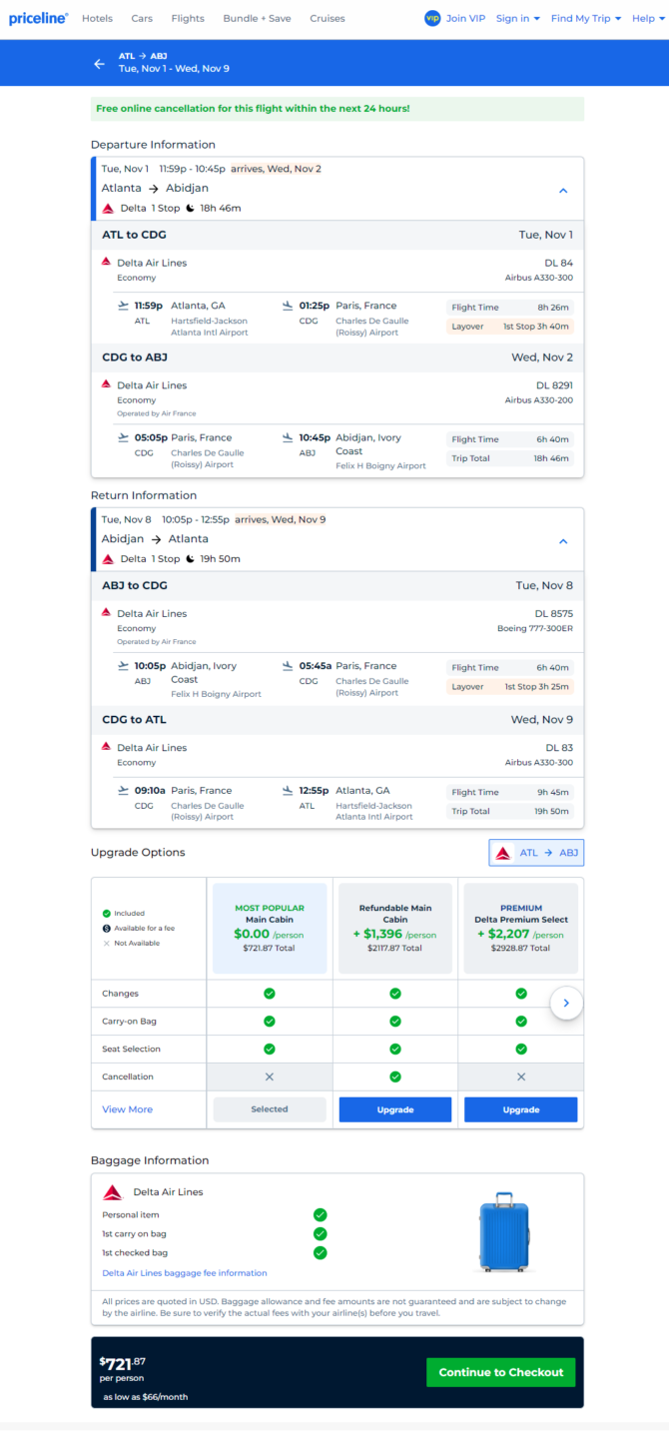Click the blue suitcase image

[502, 1232]
